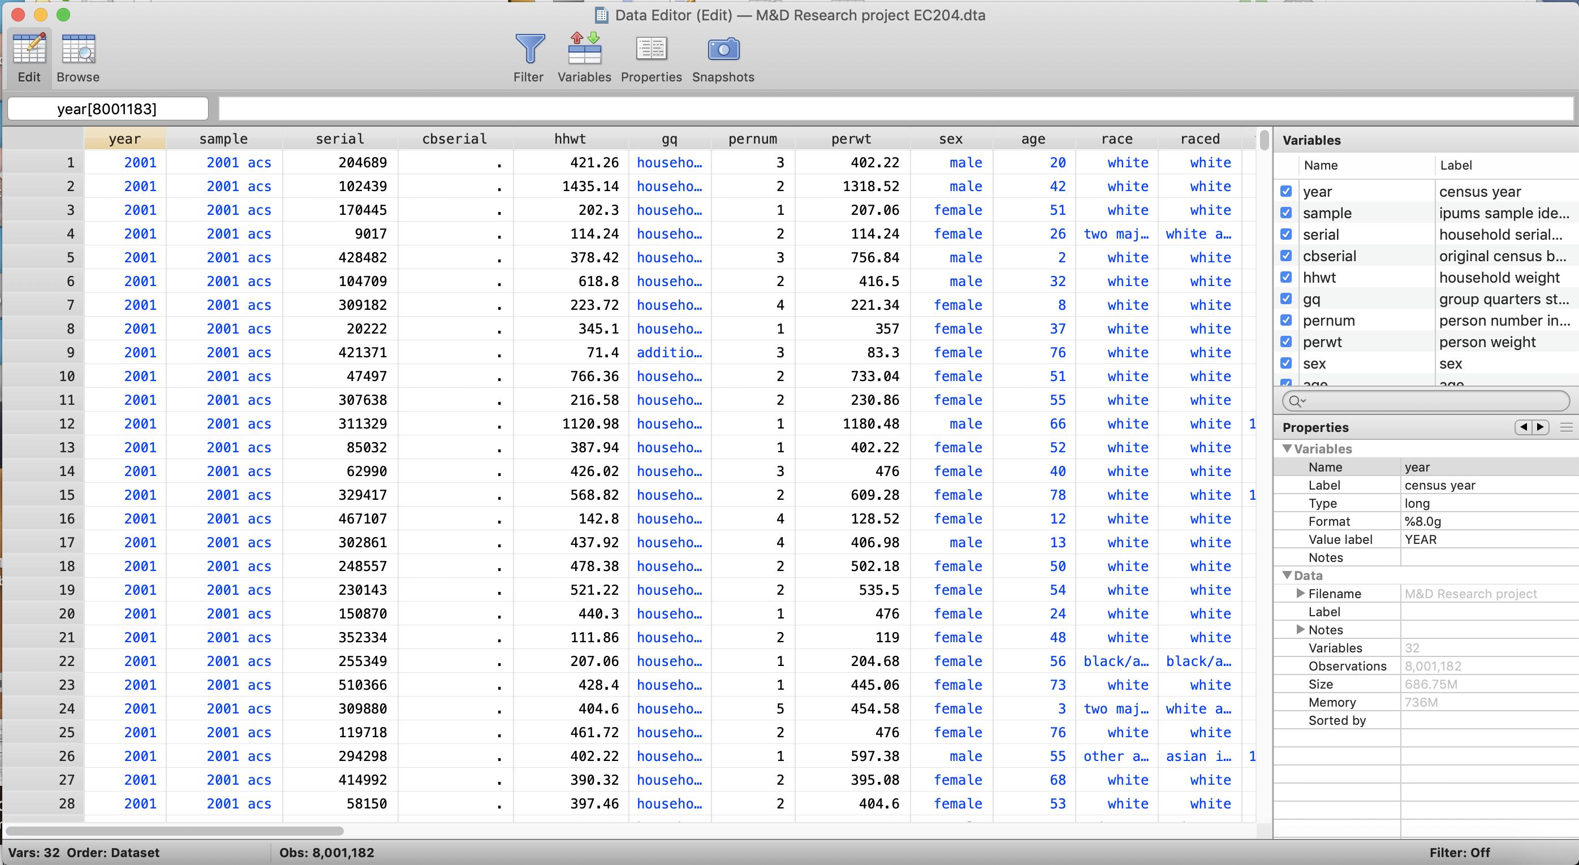Collapse the Data section in Properties
This screenshot has width=1579, height=865.
point(1287,575)
